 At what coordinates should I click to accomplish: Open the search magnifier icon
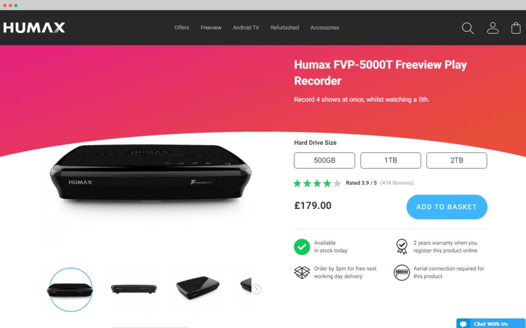[x=467, y=28]
